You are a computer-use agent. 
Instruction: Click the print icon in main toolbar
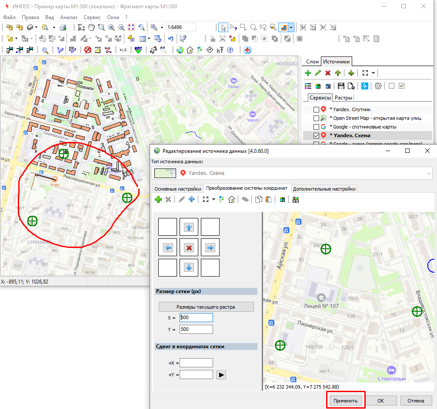pyautogui.click(x=63, y=27)
